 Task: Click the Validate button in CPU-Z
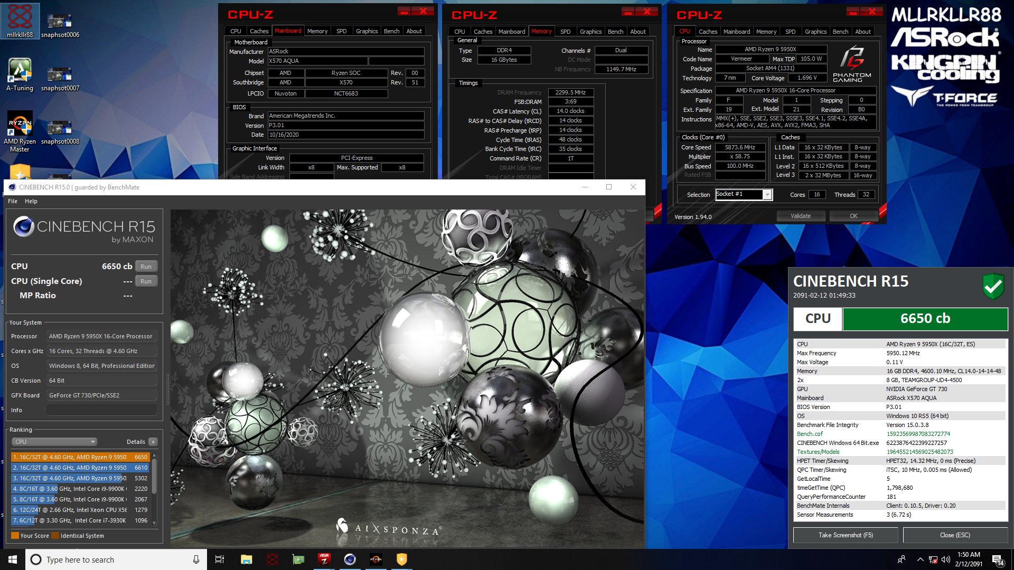click(x=801, y=216)
